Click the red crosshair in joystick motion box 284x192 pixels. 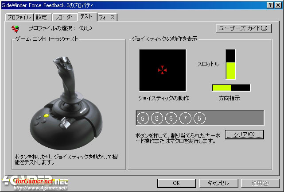(x=162, y=70)
